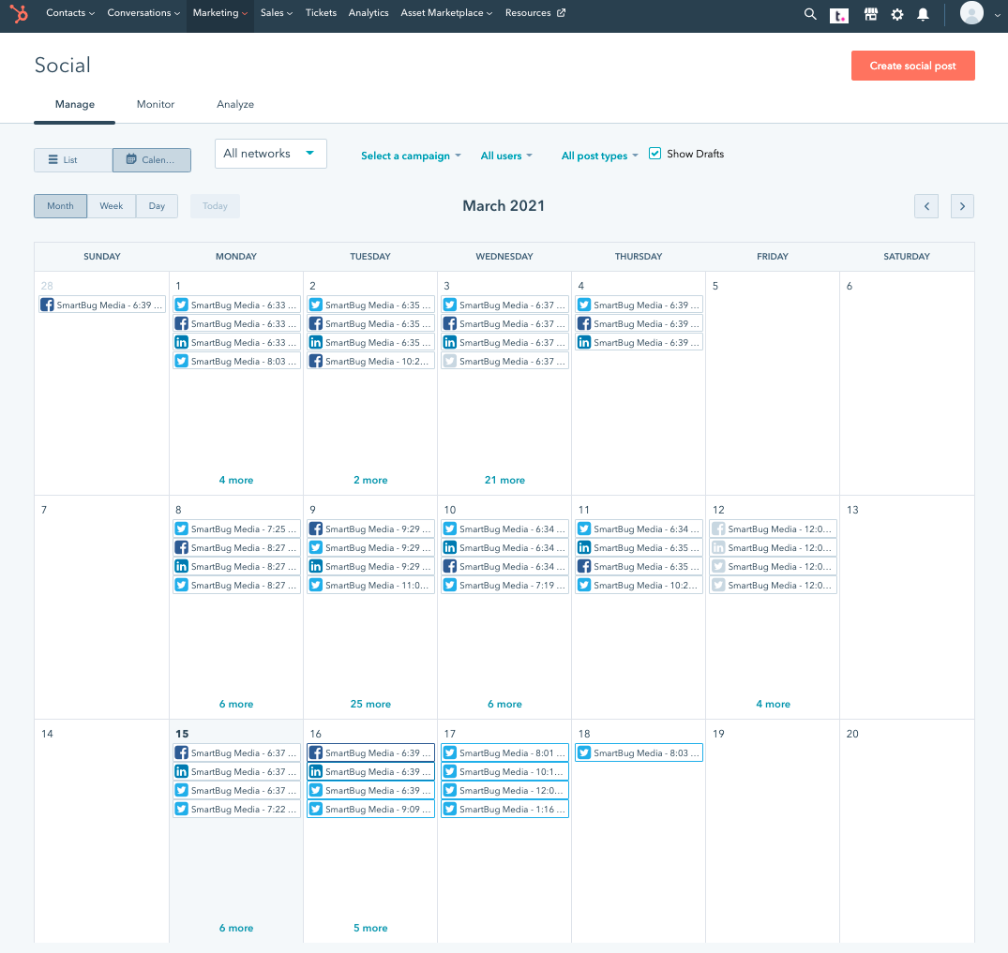Expand the Sales menu
1008x953 pixels.
pyautogui.click(x=277, y=13)
